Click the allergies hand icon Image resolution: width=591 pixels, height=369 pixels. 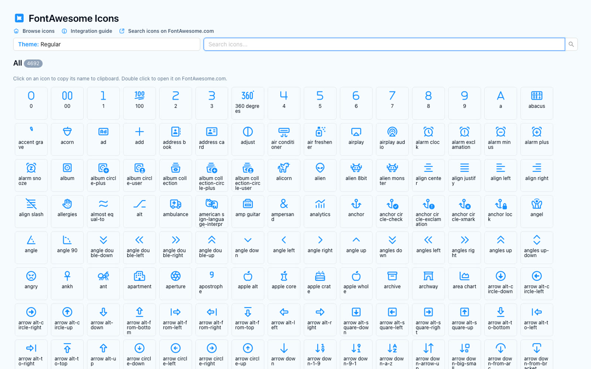coord(67,211)
